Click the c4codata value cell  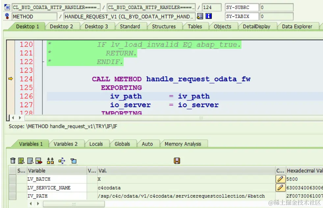pyautogui.click(x=186, y=188)
